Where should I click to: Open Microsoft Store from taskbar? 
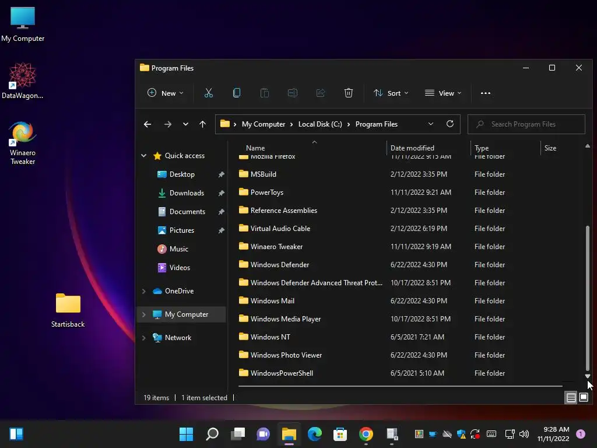pyautogui.click(x=340, y=434)
